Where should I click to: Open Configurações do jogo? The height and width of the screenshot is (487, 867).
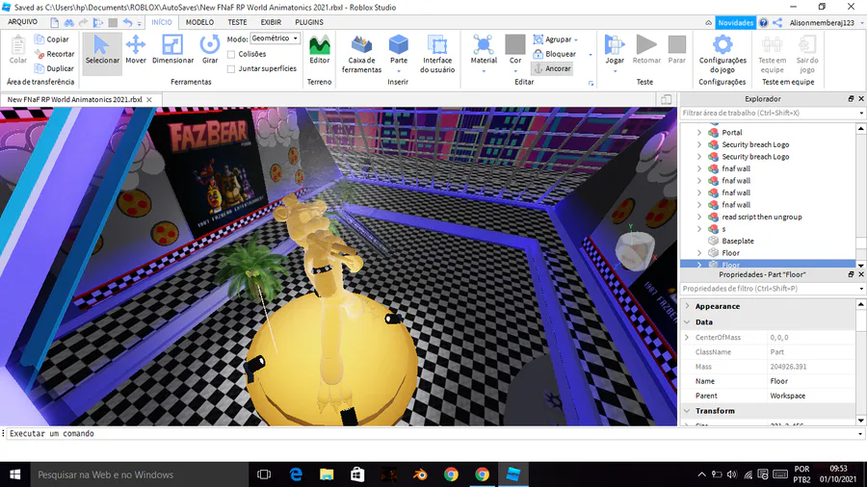pos(722,54)
